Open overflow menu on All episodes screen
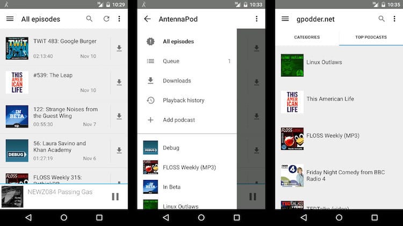Viewport: 403px width, 226px height. coord(119,19)
